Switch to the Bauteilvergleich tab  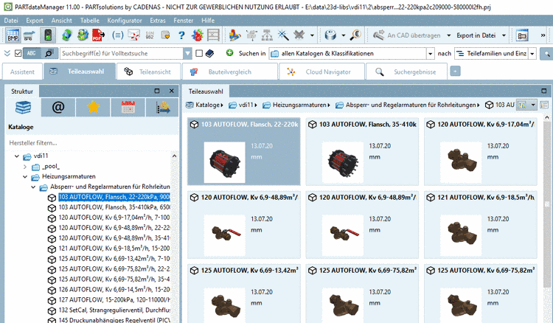pos(229,72)
